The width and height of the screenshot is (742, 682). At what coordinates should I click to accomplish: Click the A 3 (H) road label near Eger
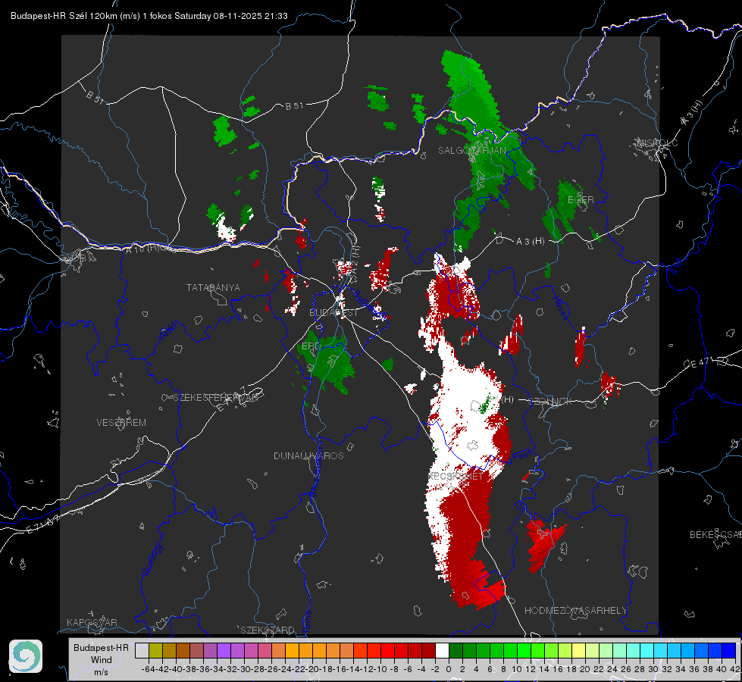pyautogui.click(x=530, y=242)
